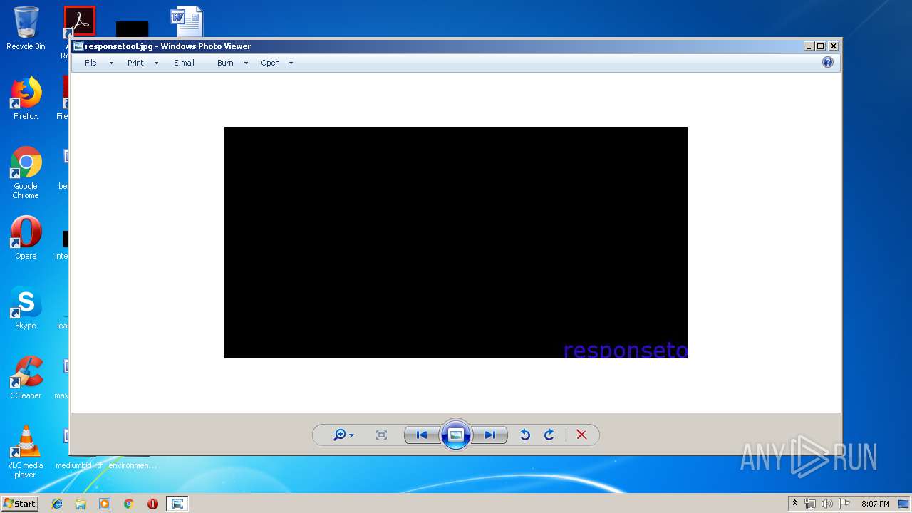Open Photo Viewer help icon
This screenshot has width=912, height=513.
coord(828,62)
